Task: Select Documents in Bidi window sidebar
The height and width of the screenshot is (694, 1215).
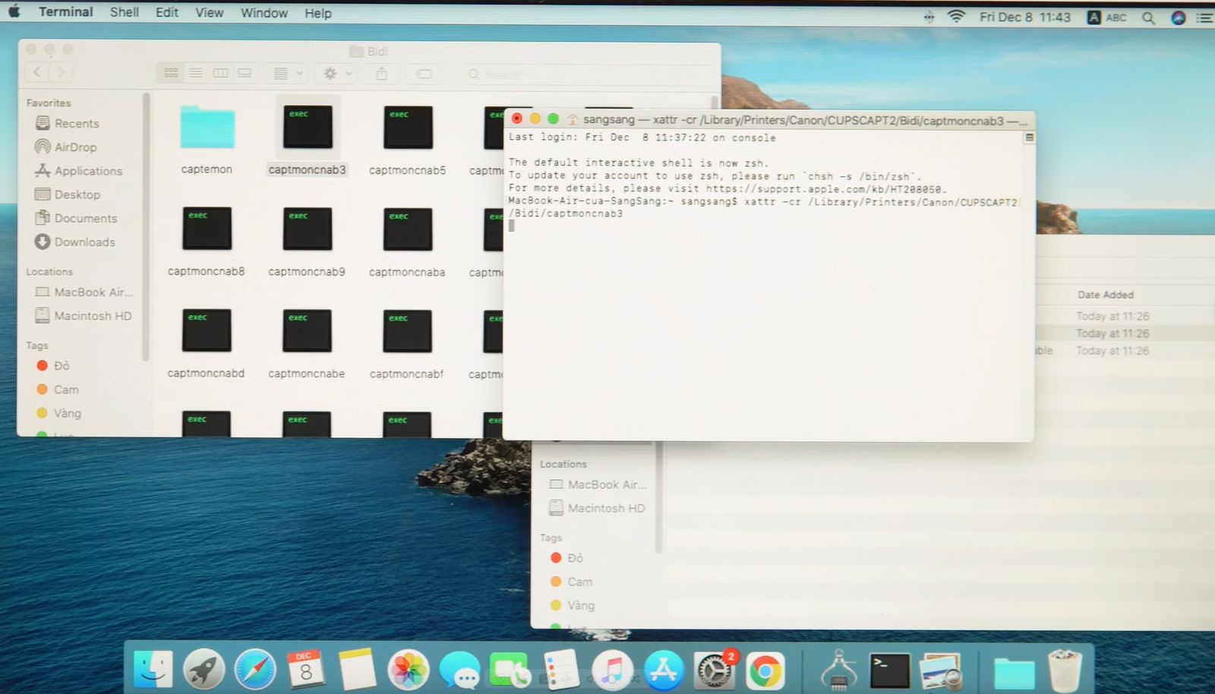Action: coord(75,218)
